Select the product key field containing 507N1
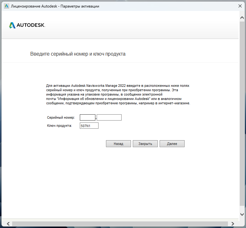Viewport: 246px width, 228px height. click(x=89, y=126)
